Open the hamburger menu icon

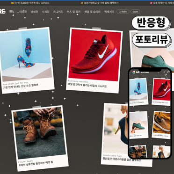(x=11, y=12)
